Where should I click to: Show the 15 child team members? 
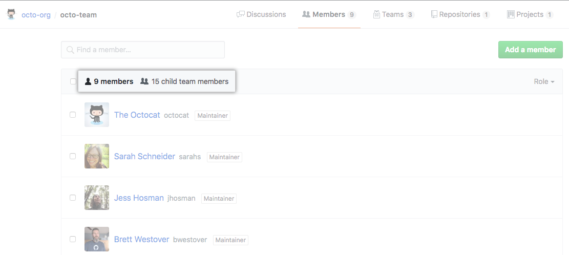189,81
